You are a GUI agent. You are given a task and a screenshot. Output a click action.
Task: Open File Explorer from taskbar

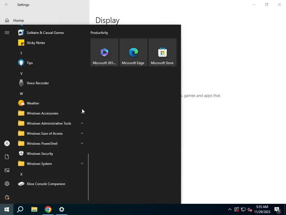coord(34,209)
